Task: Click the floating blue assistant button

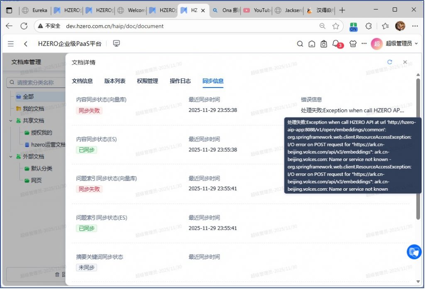Action: [x=414, y=252]
